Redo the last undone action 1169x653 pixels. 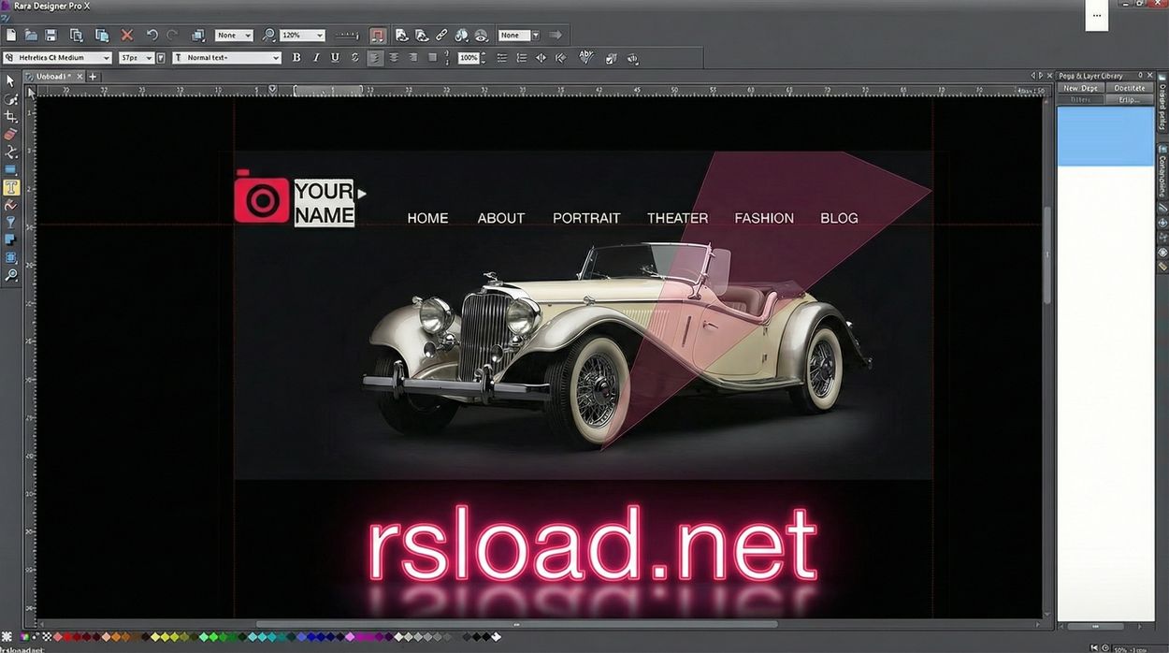172,35
